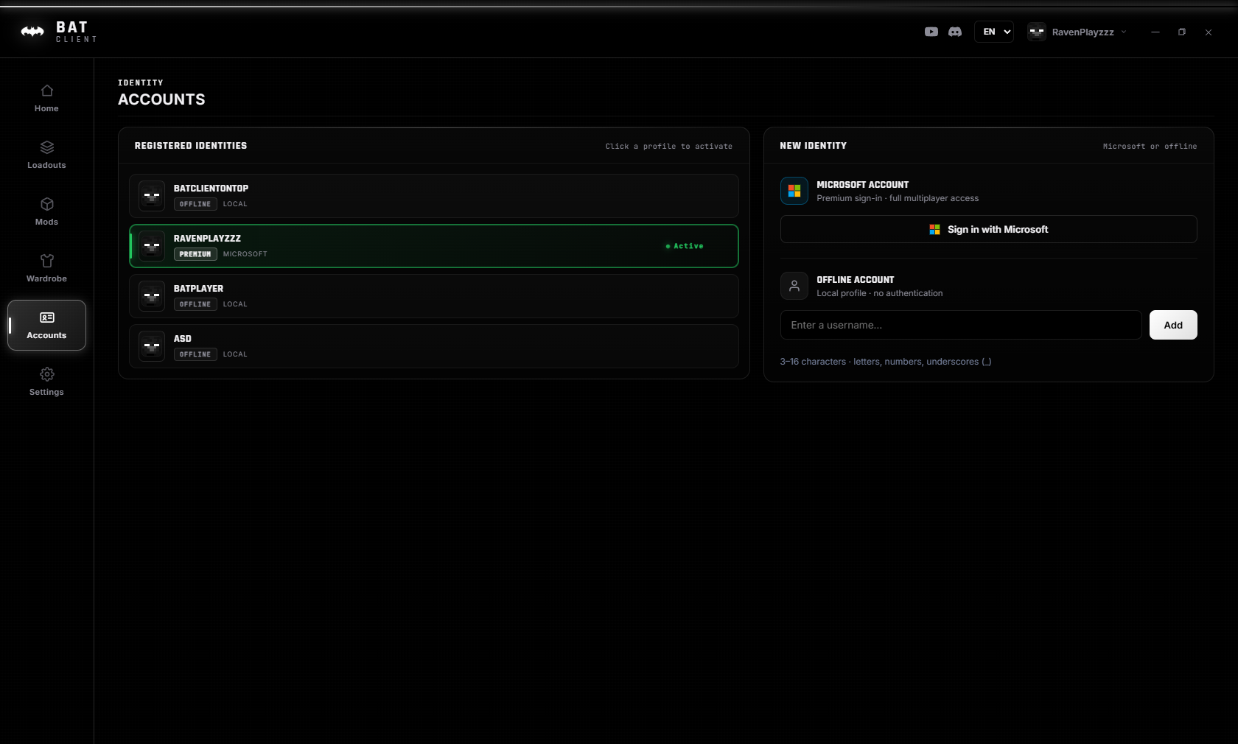The width and height of the screenshot is (1238, 744).
Task: Click the BATCLIENTONTOP avatar icon
Action: pos(152,196)
